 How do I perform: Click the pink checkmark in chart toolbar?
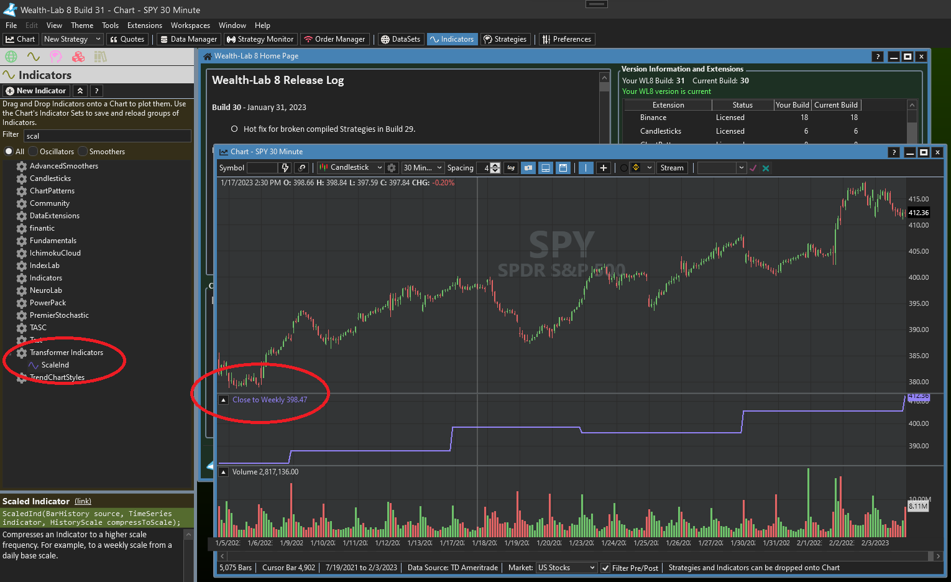[x=753, y=168]
